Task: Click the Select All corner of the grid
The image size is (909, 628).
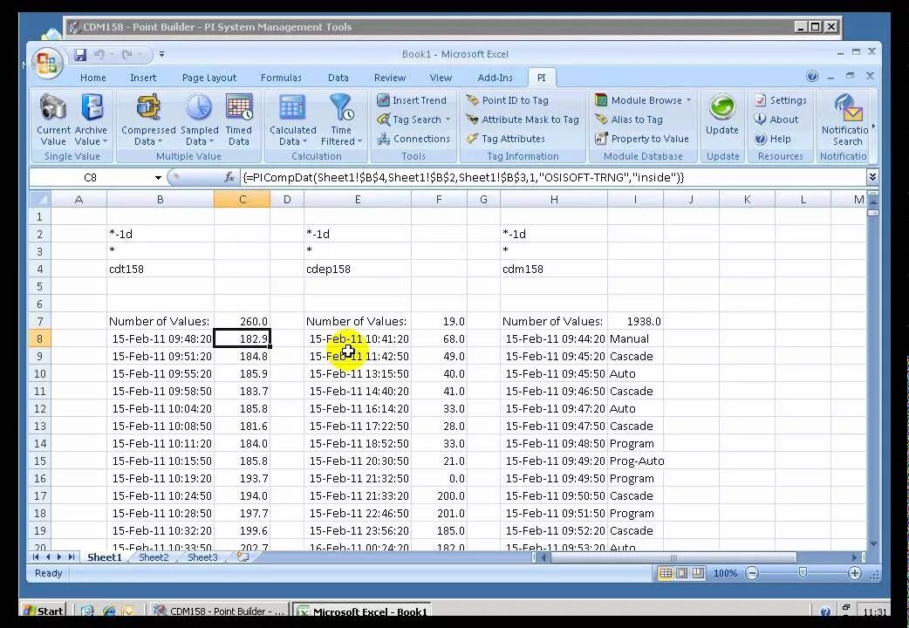Action: [40, 200]
